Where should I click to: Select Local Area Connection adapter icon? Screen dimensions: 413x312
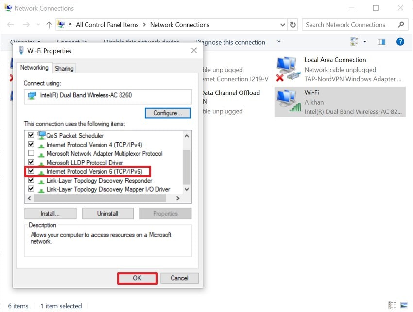(x=289, y=69)
